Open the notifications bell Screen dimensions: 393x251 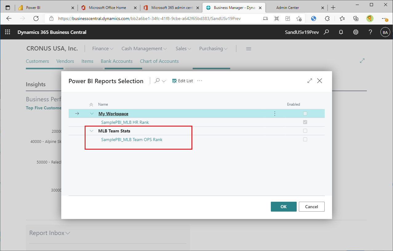pyautogui.click(x=341, y=32)
